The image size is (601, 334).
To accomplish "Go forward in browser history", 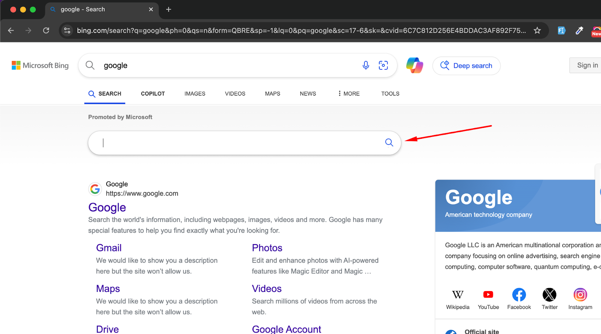I will pyautogui.click(x=28, y=30).
